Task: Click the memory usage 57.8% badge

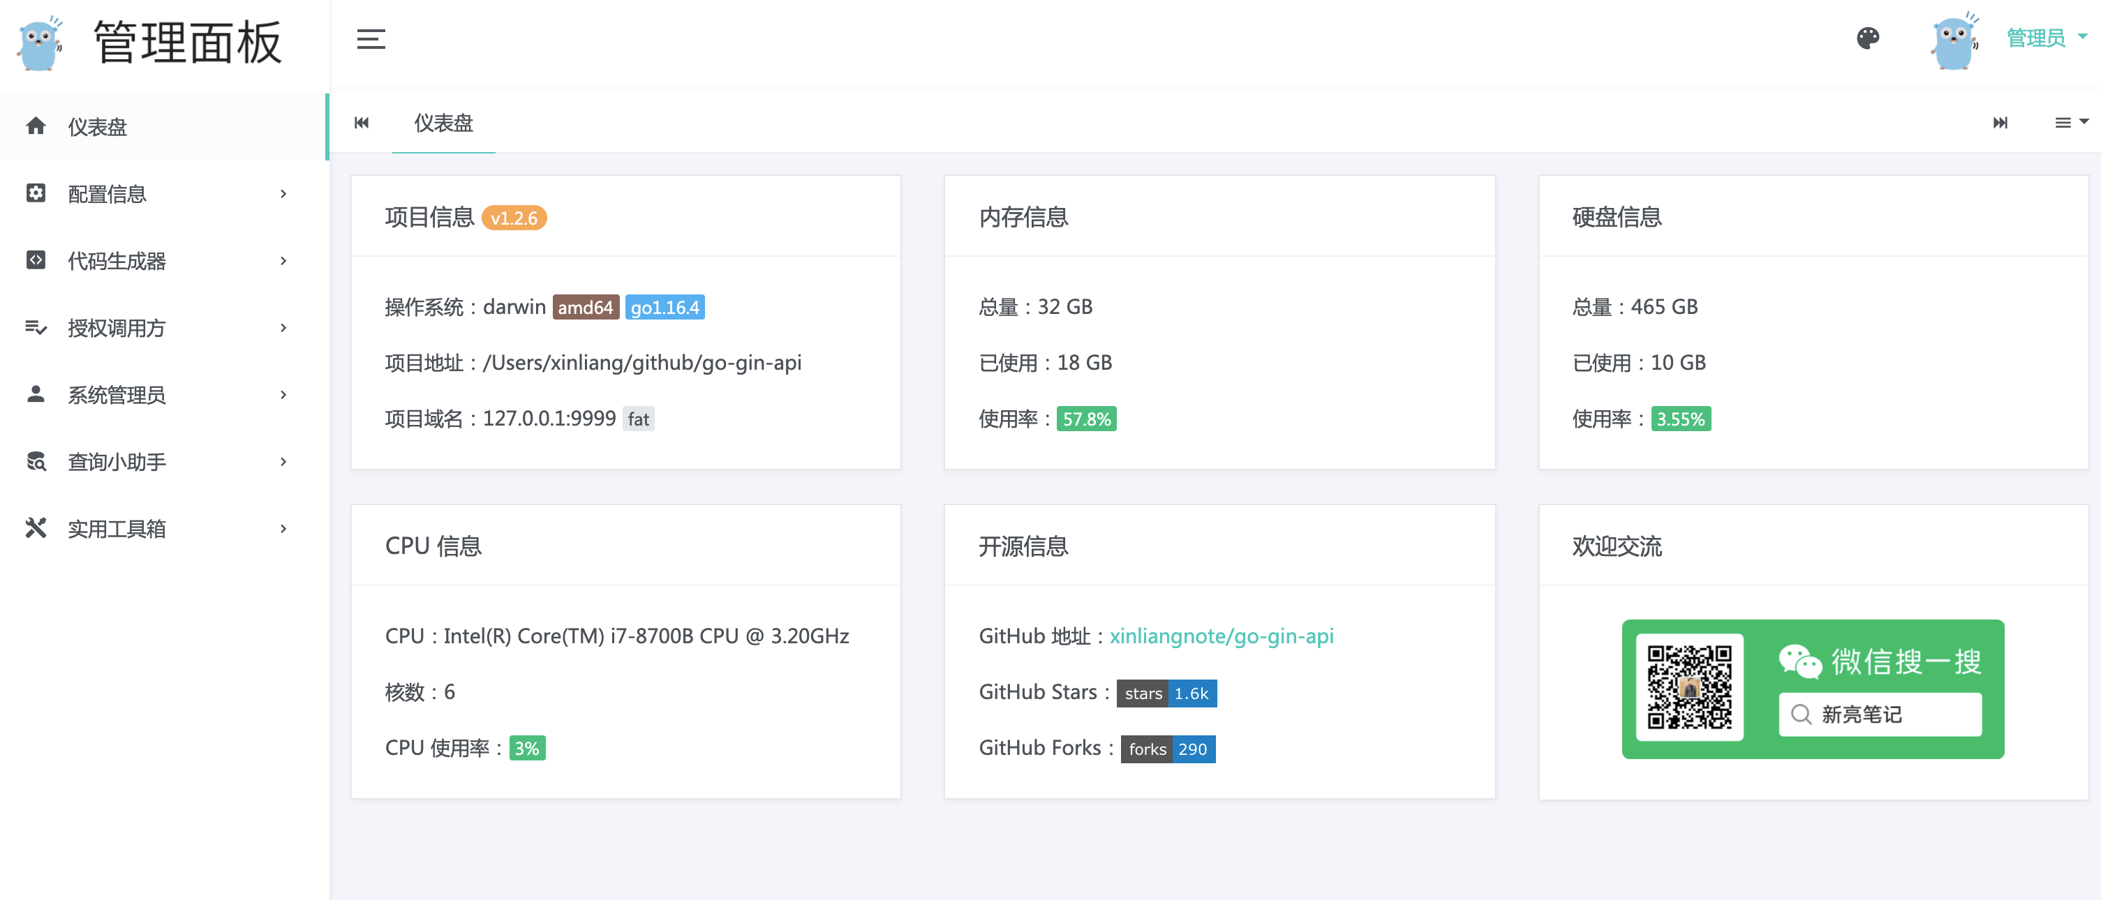Action: click(1086, 419)
